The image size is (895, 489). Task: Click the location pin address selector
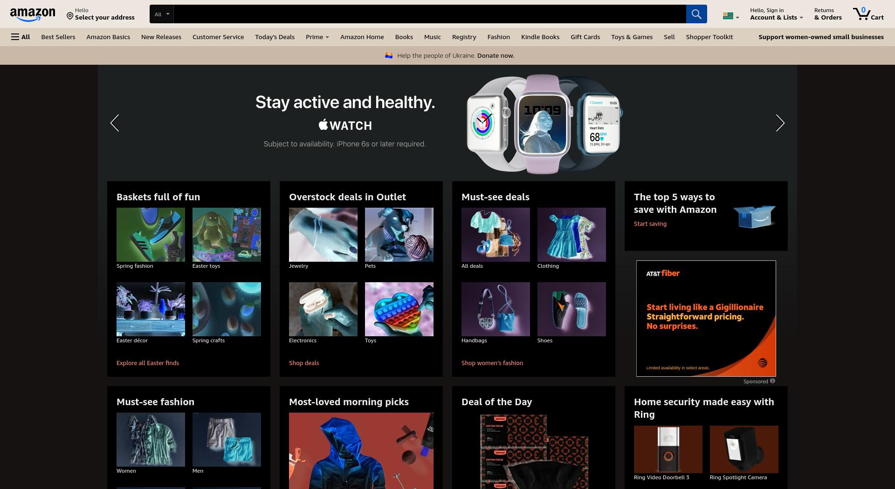(x=101, y=14)
